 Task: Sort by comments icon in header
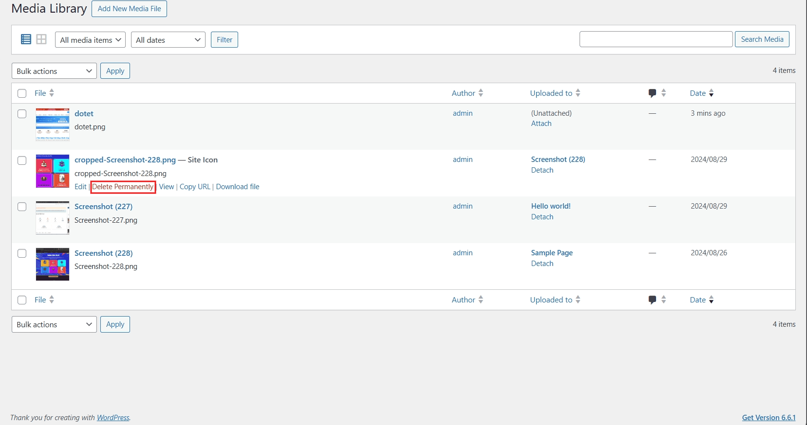click(x=652, y=93)
